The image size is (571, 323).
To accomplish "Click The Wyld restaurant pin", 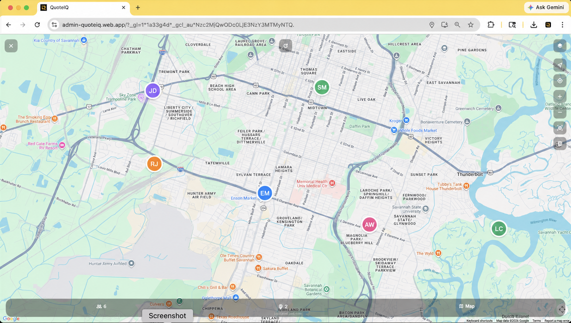I will coord(438,253).
